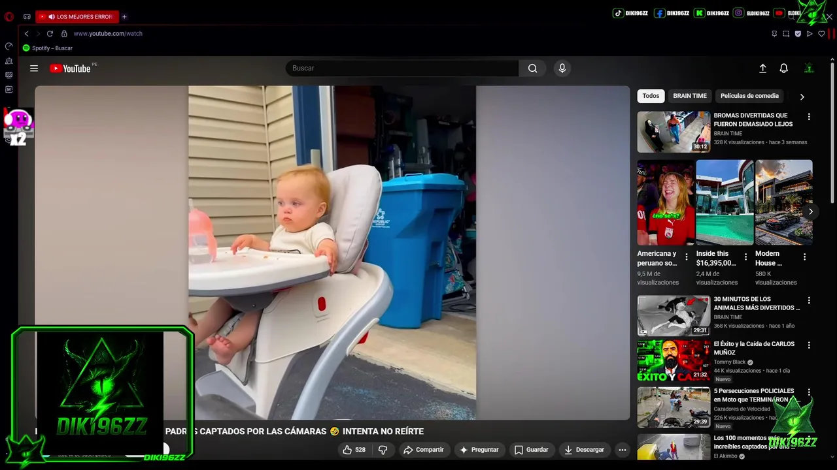Click the video player showing the baby
Screen dimensions: 837x470
(x=332, y=253)
